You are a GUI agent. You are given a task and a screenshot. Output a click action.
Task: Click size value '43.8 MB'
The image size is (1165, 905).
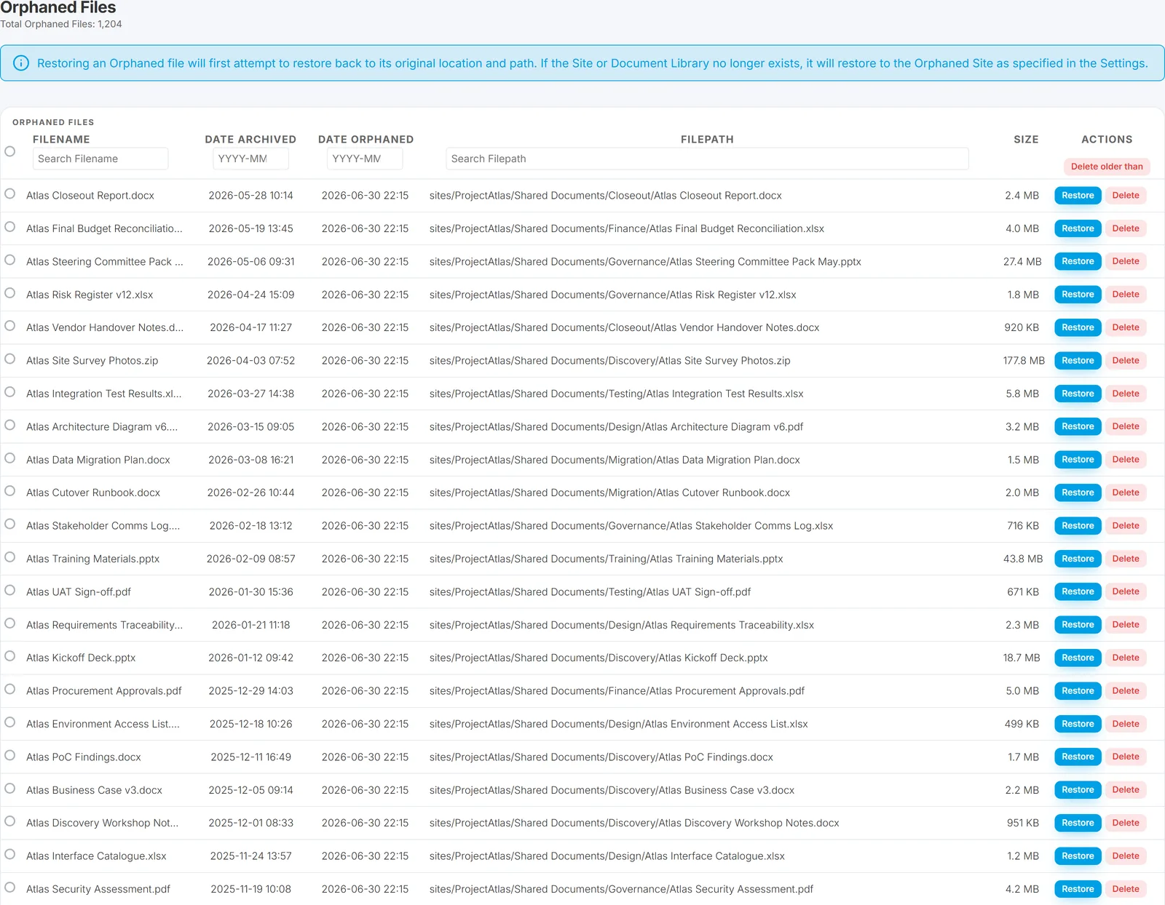1023,559
